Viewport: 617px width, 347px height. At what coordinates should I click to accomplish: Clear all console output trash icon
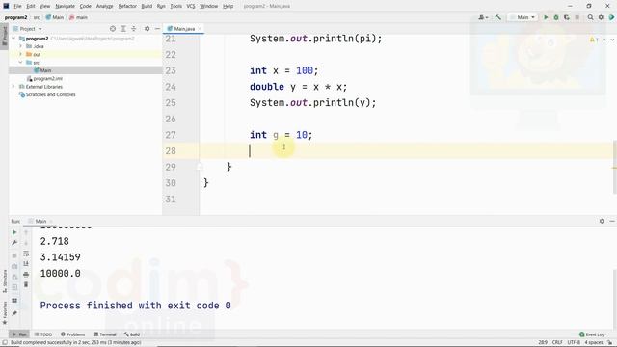26,284
